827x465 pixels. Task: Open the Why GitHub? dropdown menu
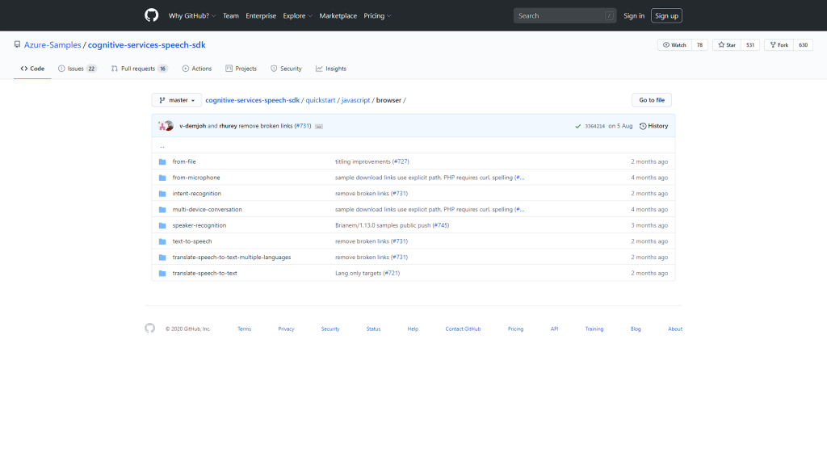(192, 16)
